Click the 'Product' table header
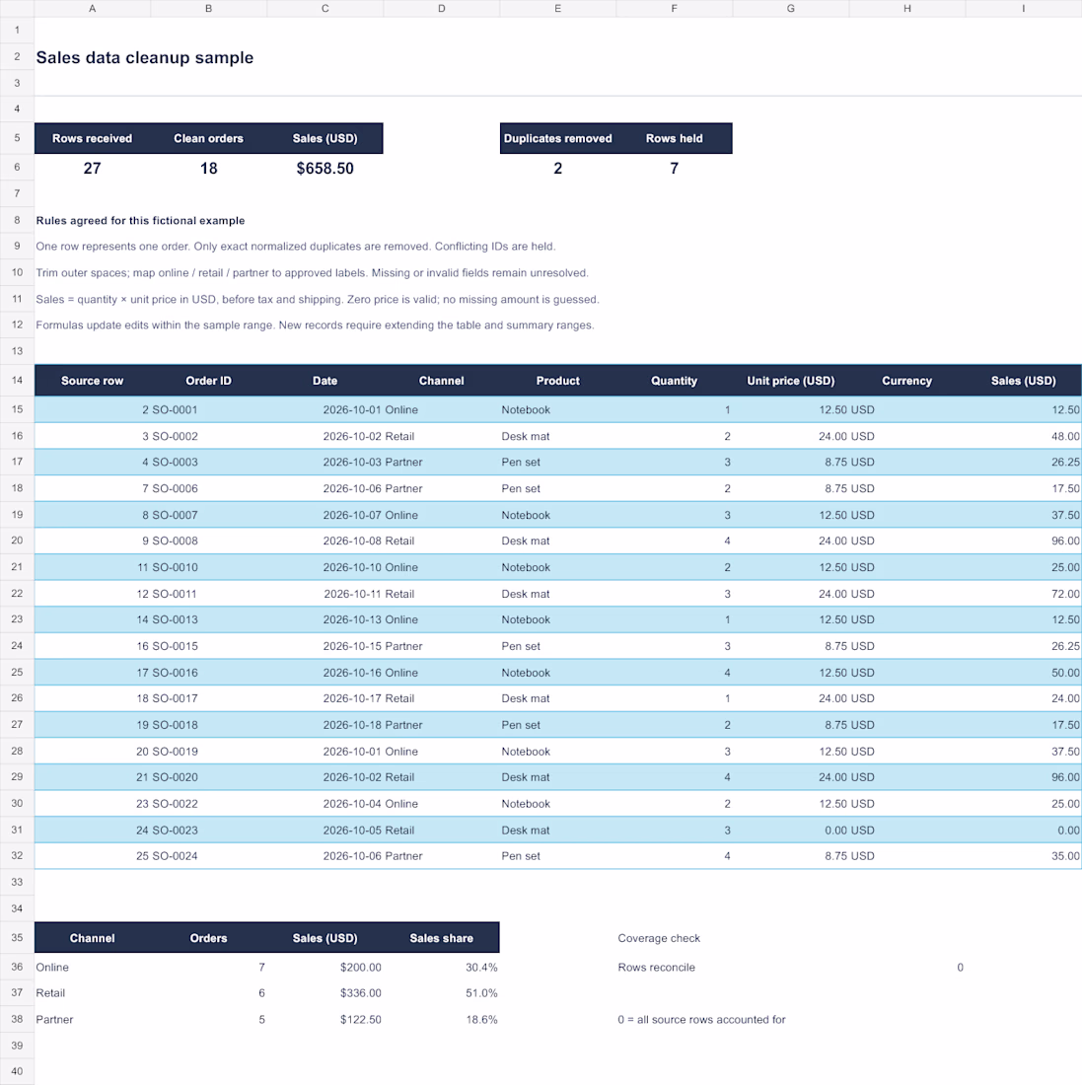The image size is (1082, 1085). [x=557, y=381]
